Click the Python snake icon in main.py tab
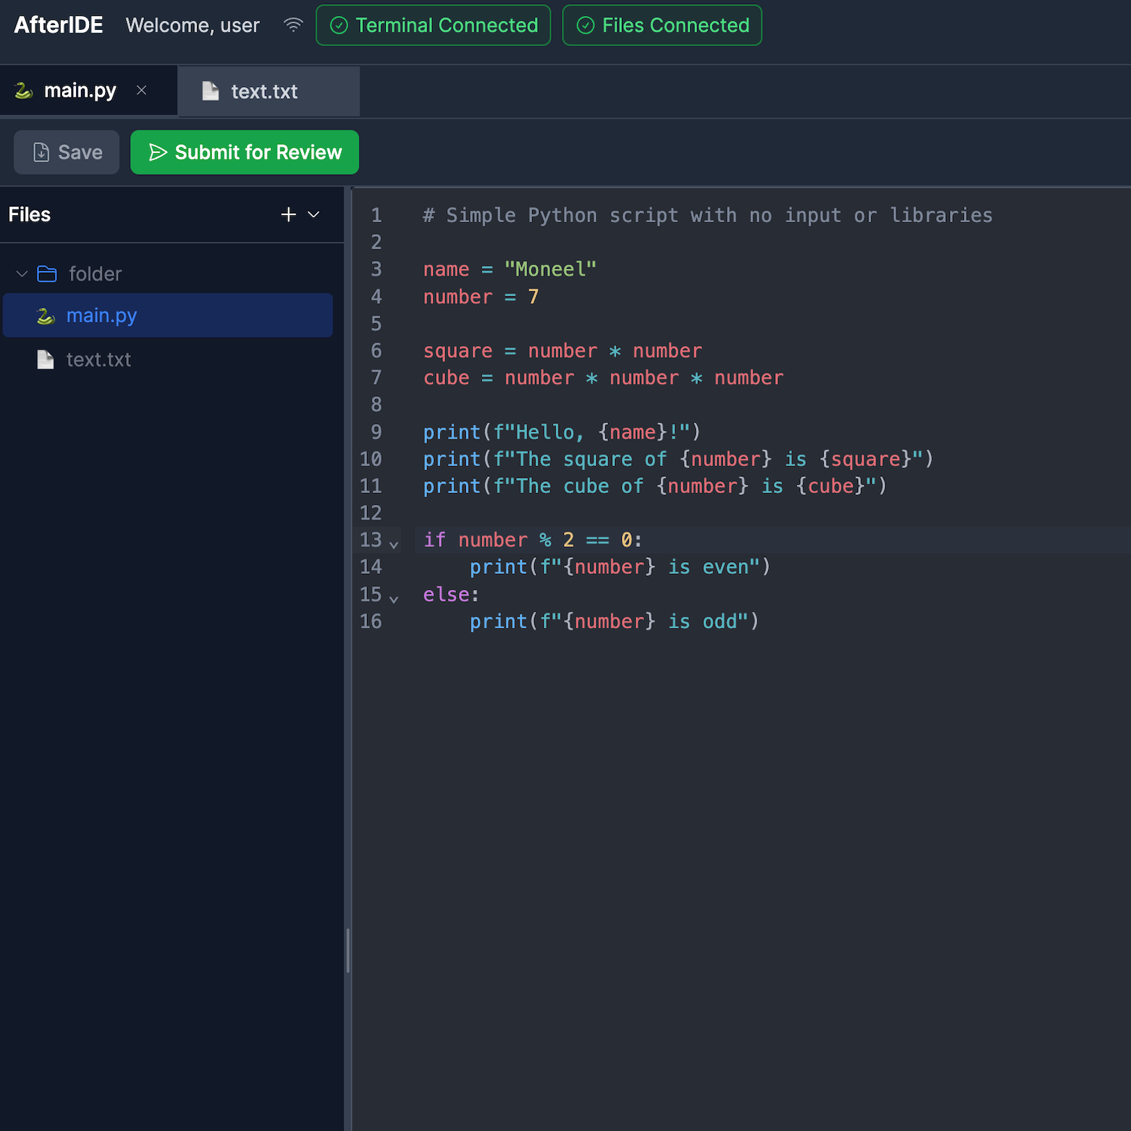This screenshot has width=1131, height=1131. coord(24,91)
